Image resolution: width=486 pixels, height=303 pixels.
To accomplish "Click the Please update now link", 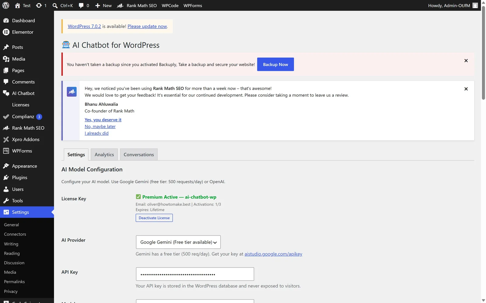I will tap(147, 26).
